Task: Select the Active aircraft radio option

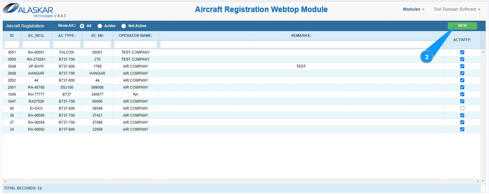Action: (x=100, y=26)
